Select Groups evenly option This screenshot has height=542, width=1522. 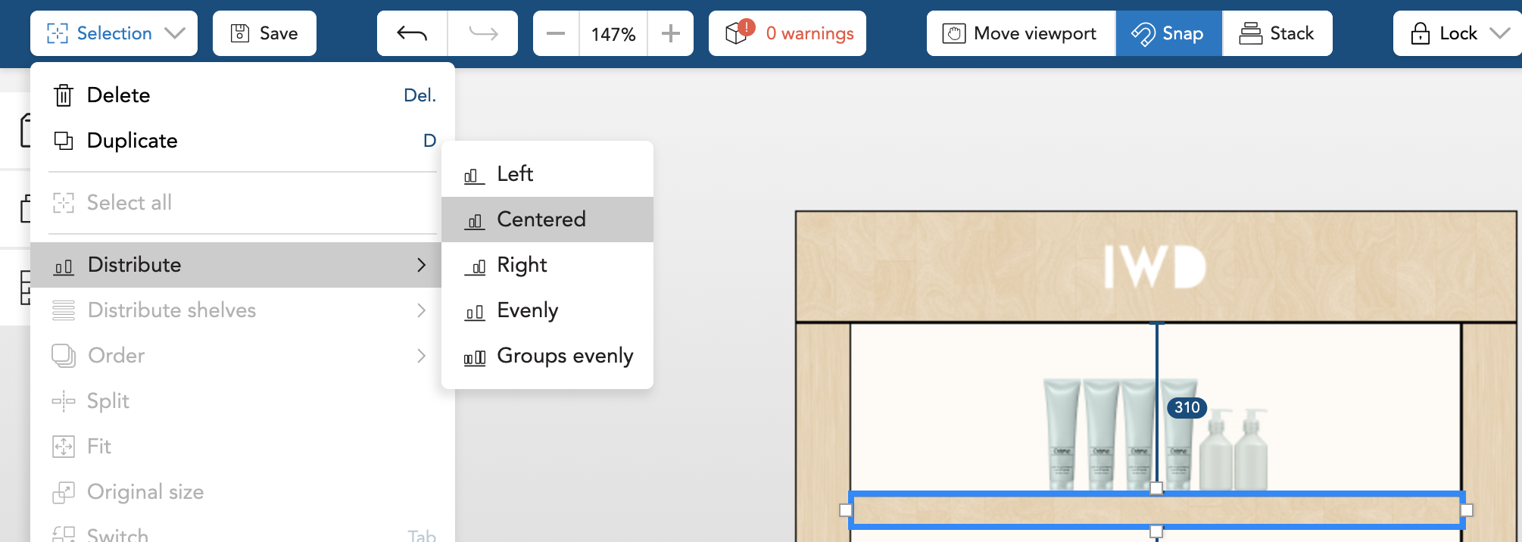(564, 356)
